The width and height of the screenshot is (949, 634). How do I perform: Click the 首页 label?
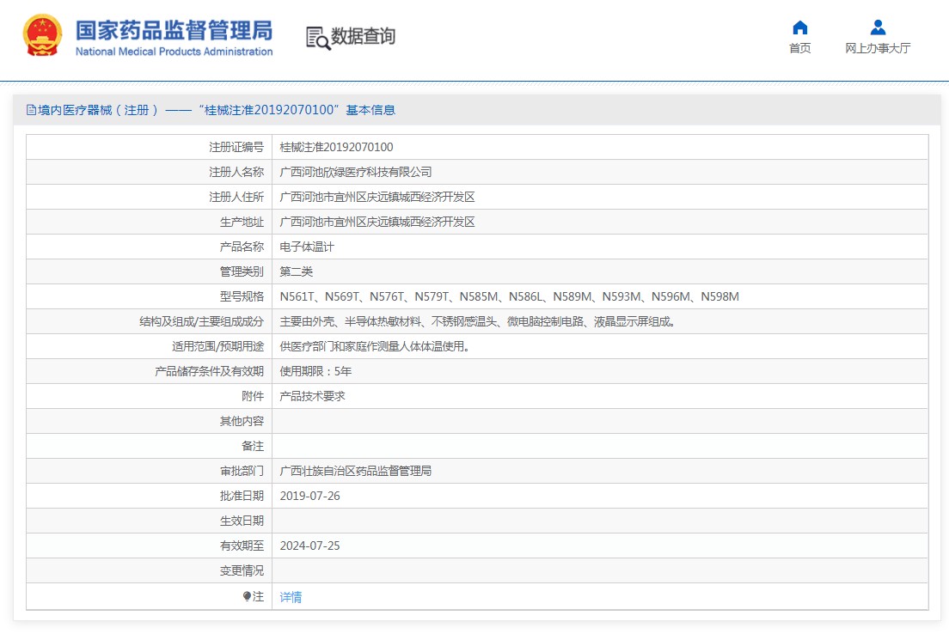click(800, 48)
